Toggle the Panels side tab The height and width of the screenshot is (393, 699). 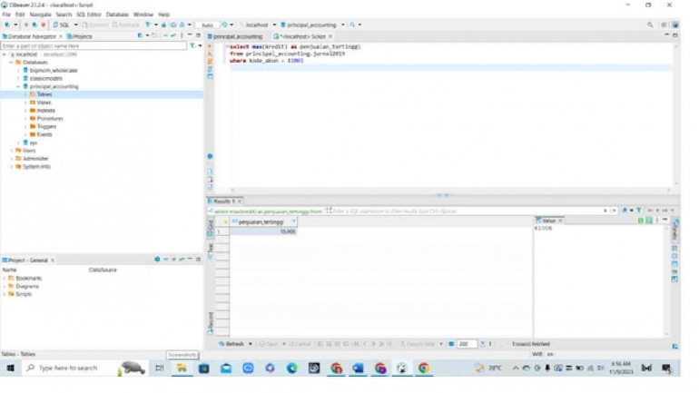coord(674,229)
